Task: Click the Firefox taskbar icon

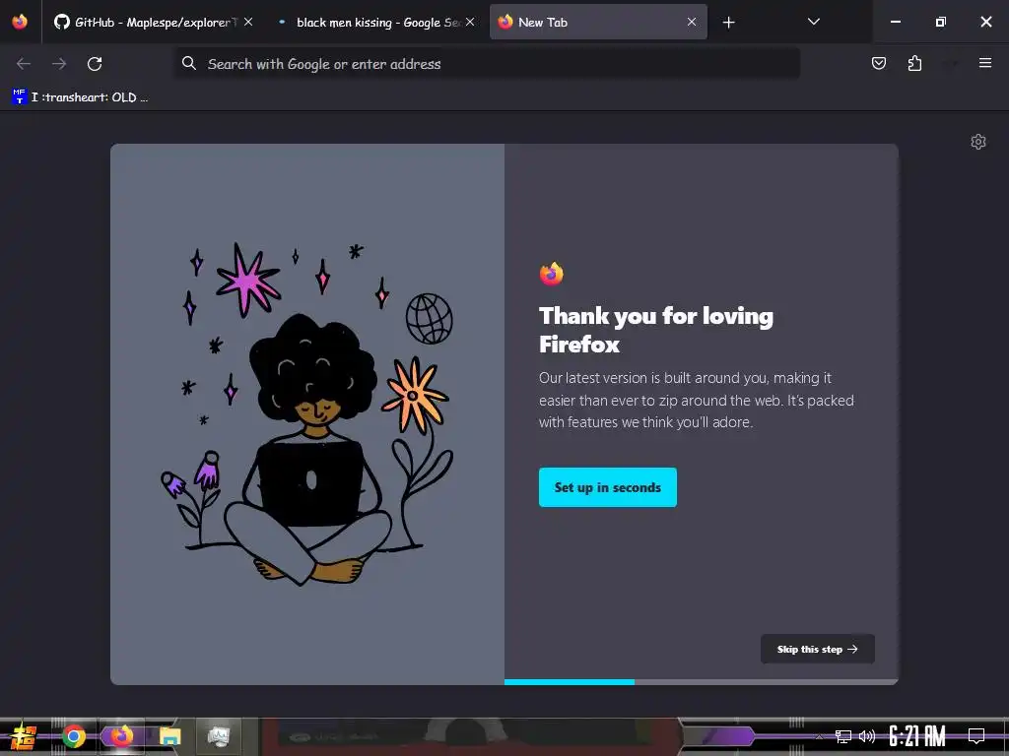Action: (x=121, y=735)
